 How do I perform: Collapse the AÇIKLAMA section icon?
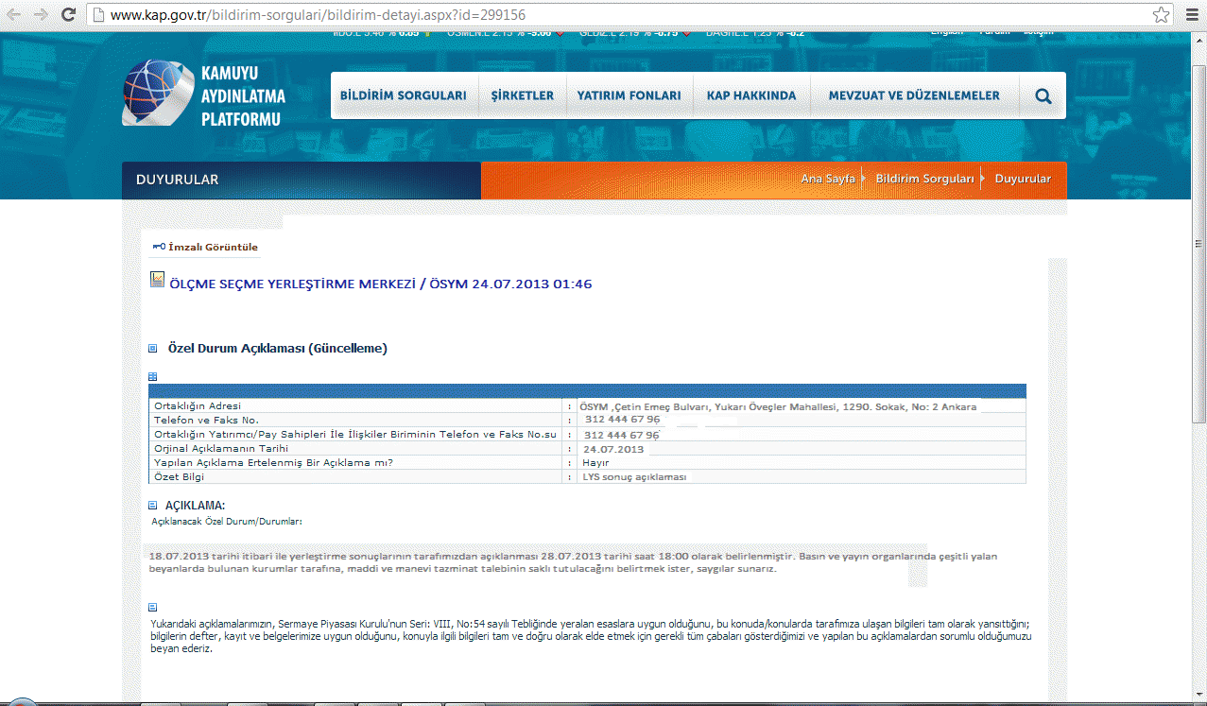153,506
